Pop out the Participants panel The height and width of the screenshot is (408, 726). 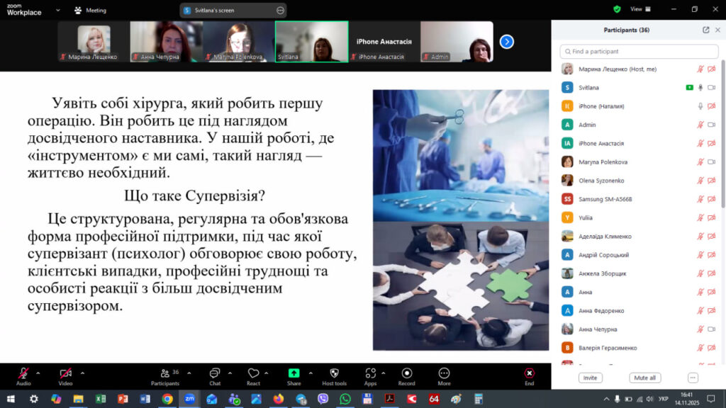705,30
